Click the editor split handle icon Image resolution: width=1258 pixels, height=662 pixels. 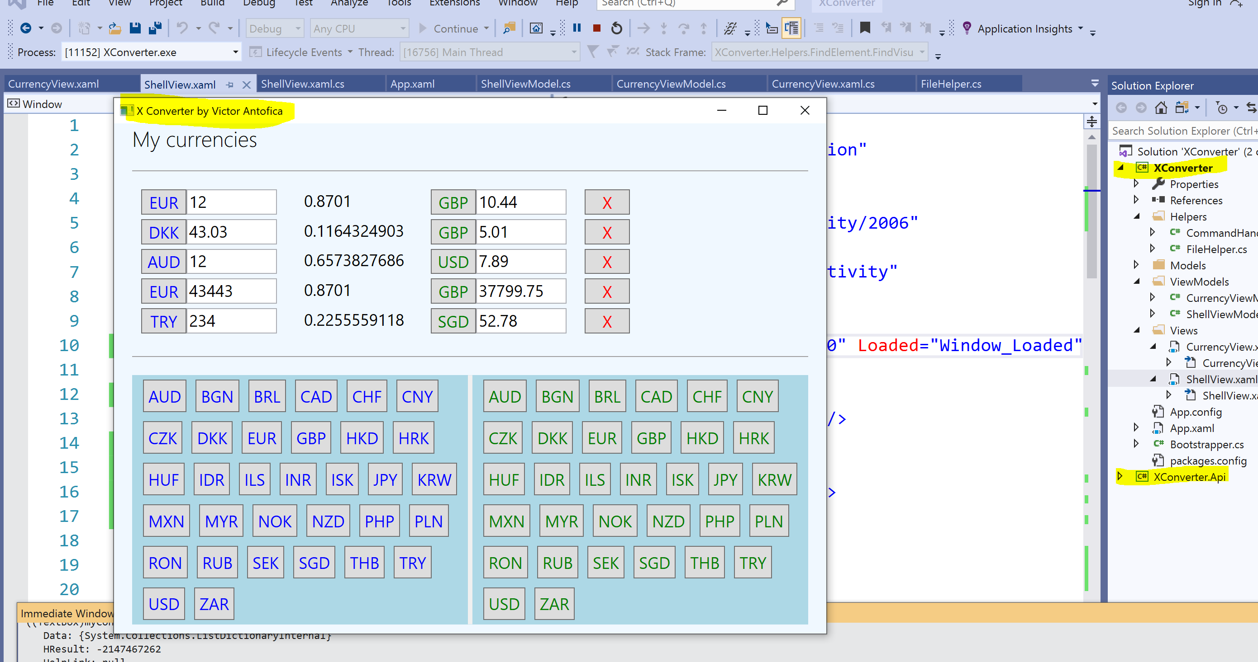pyautogui.click(x=1092, y=121)
